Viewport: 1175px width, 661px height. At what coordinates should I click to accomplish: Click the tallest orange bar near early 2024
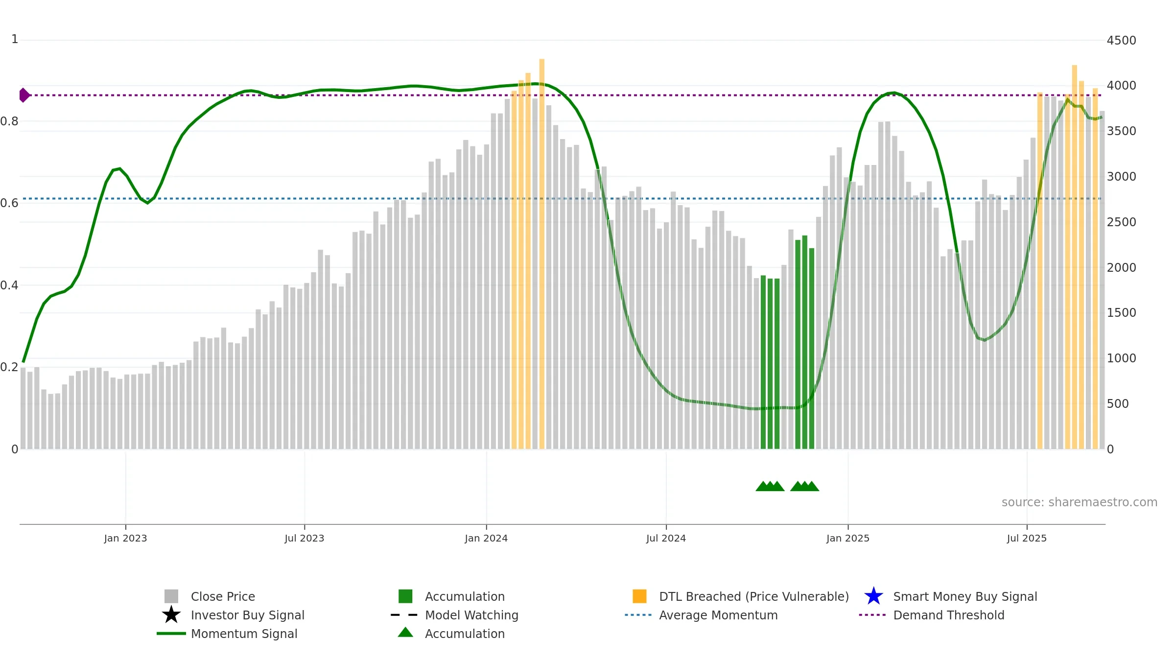[x=542, y=255]
